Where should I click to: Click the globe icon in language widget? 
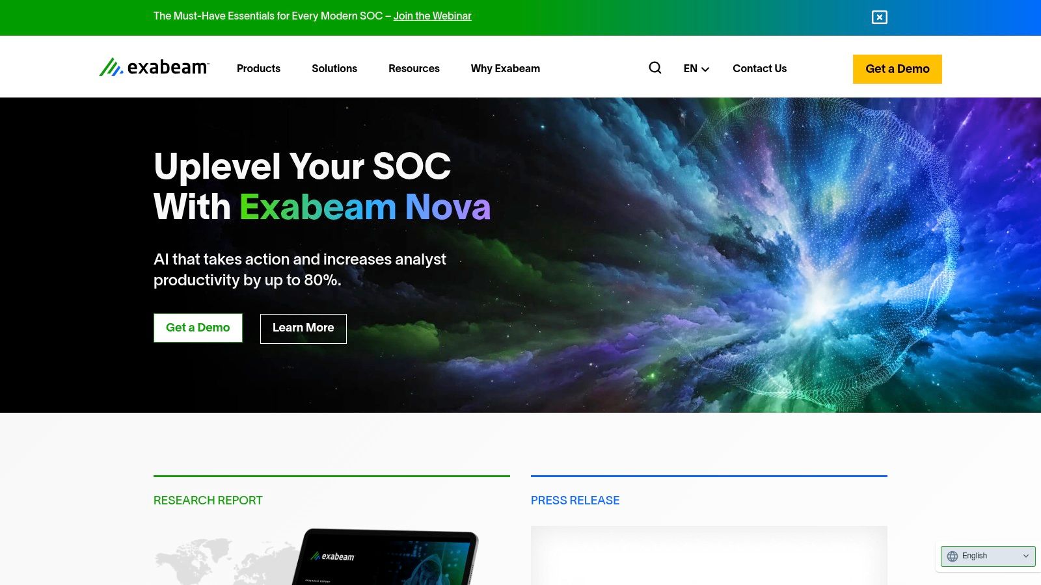953,556
